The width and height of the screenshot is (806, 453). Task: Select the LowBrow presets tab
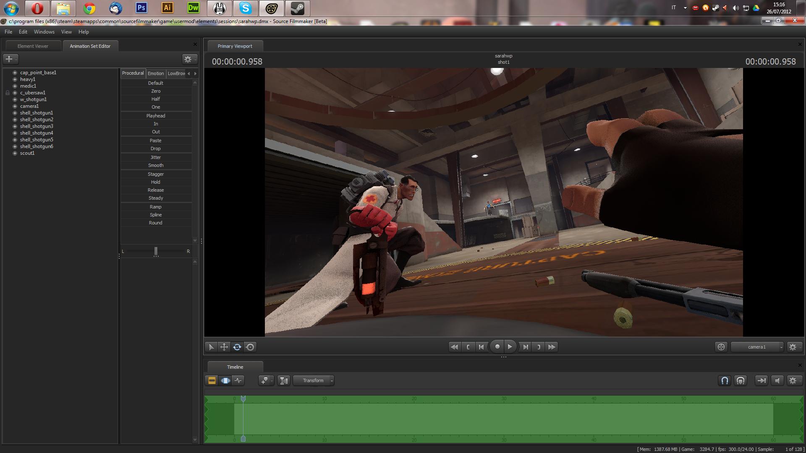(x=176, y=73)
